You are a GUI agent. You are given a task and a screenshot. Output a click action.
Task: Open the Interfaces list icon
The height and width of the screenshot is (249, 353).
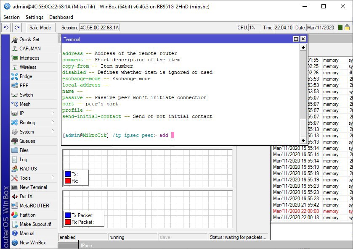point(15,58)
